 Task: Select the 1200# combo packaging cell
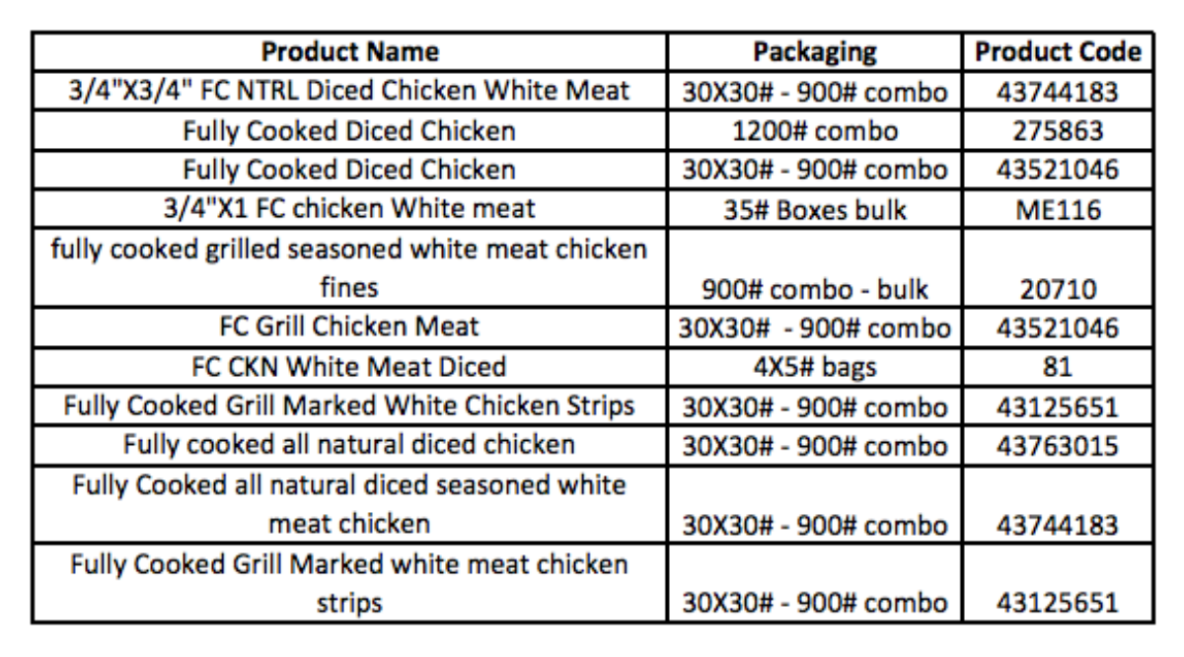(815, 130)
